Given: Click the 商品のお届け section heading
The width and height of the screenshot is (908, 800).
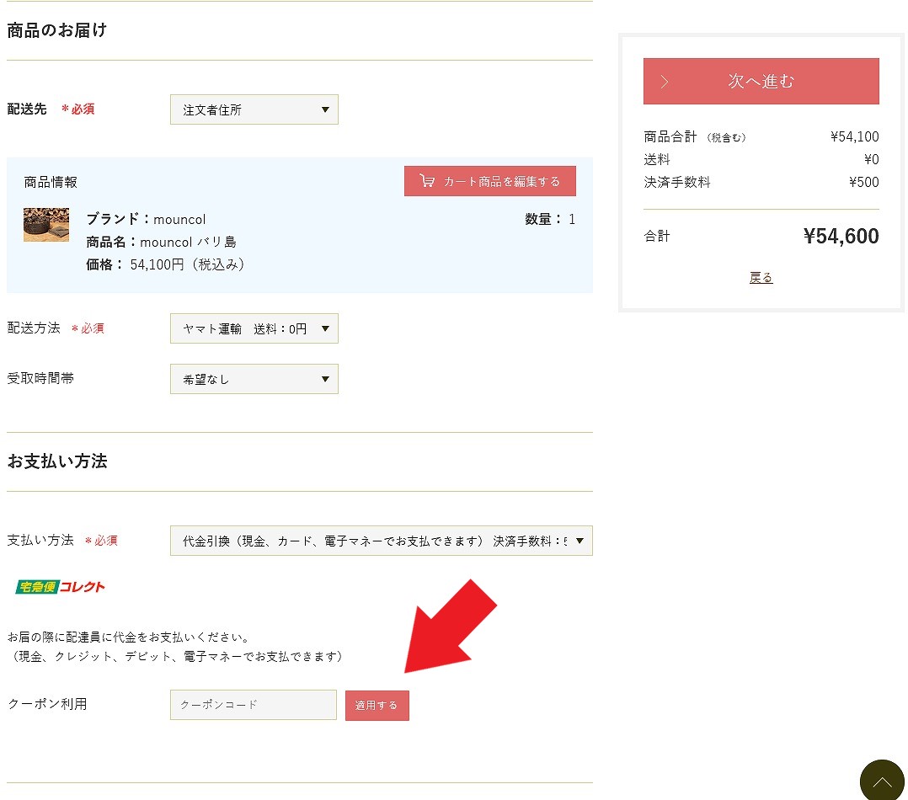Looking at the screenshot, I should [57, 31].
